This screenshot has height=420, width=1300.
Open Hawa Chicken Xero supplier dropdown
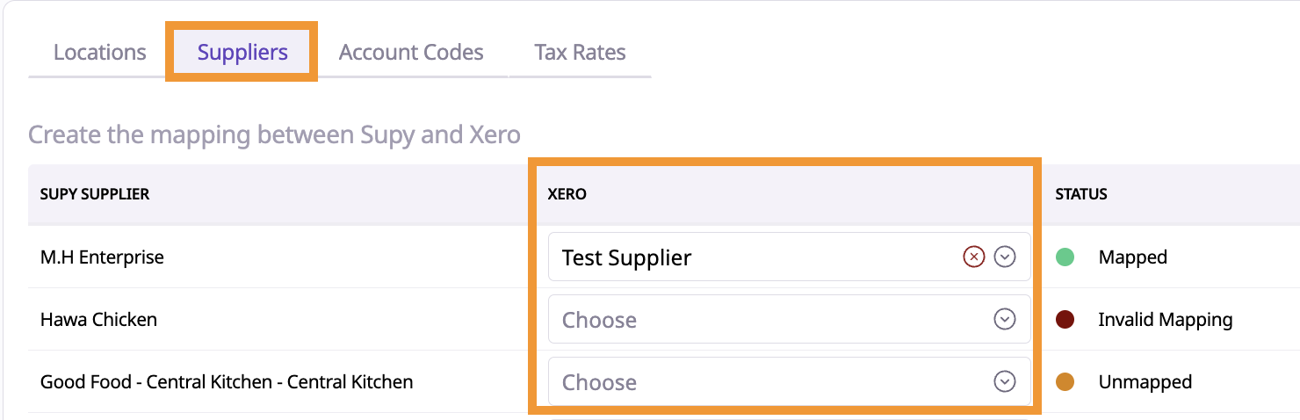pos(1005,319)
